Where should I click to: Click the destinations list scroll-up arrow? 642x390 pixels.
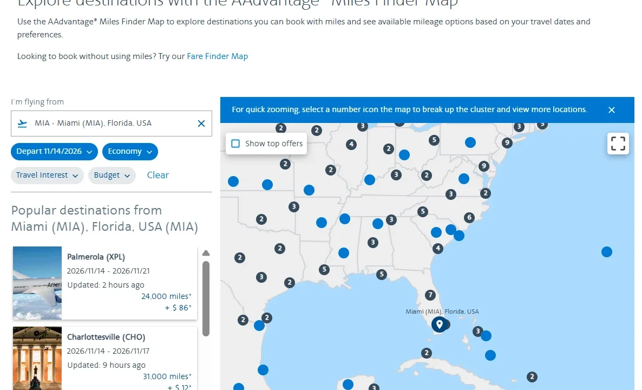(206, 253)
